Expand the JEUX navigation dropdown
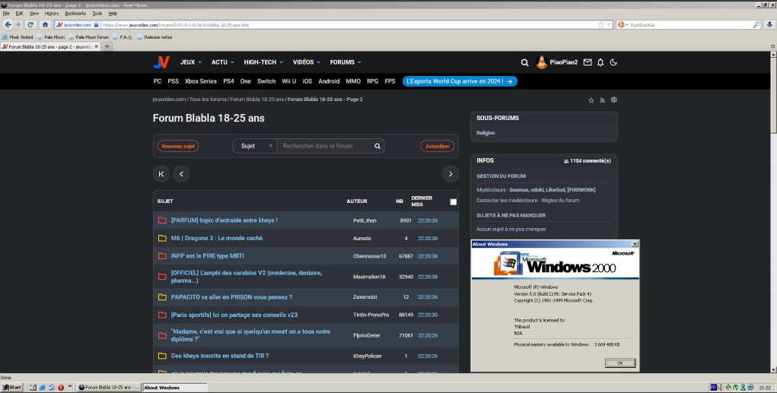Screen dimensions: 777x393 (190, 62)
